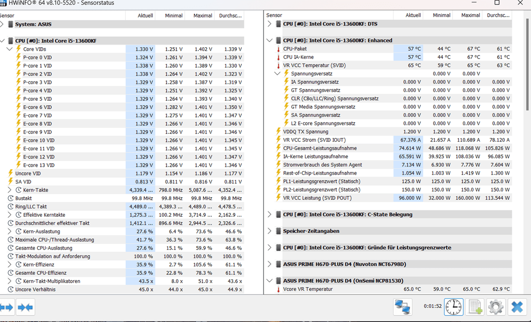The image size is (531, 322).
Task: Expand the Nuvoton NCT6798D group
Action: point(269,264)
